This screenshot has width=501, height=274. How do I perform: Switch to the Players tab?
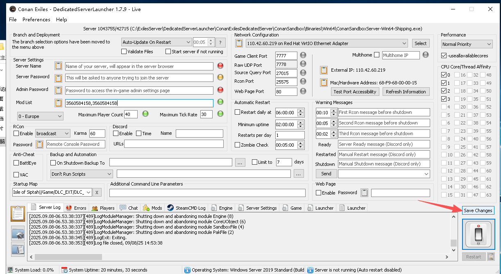[103, 208]
